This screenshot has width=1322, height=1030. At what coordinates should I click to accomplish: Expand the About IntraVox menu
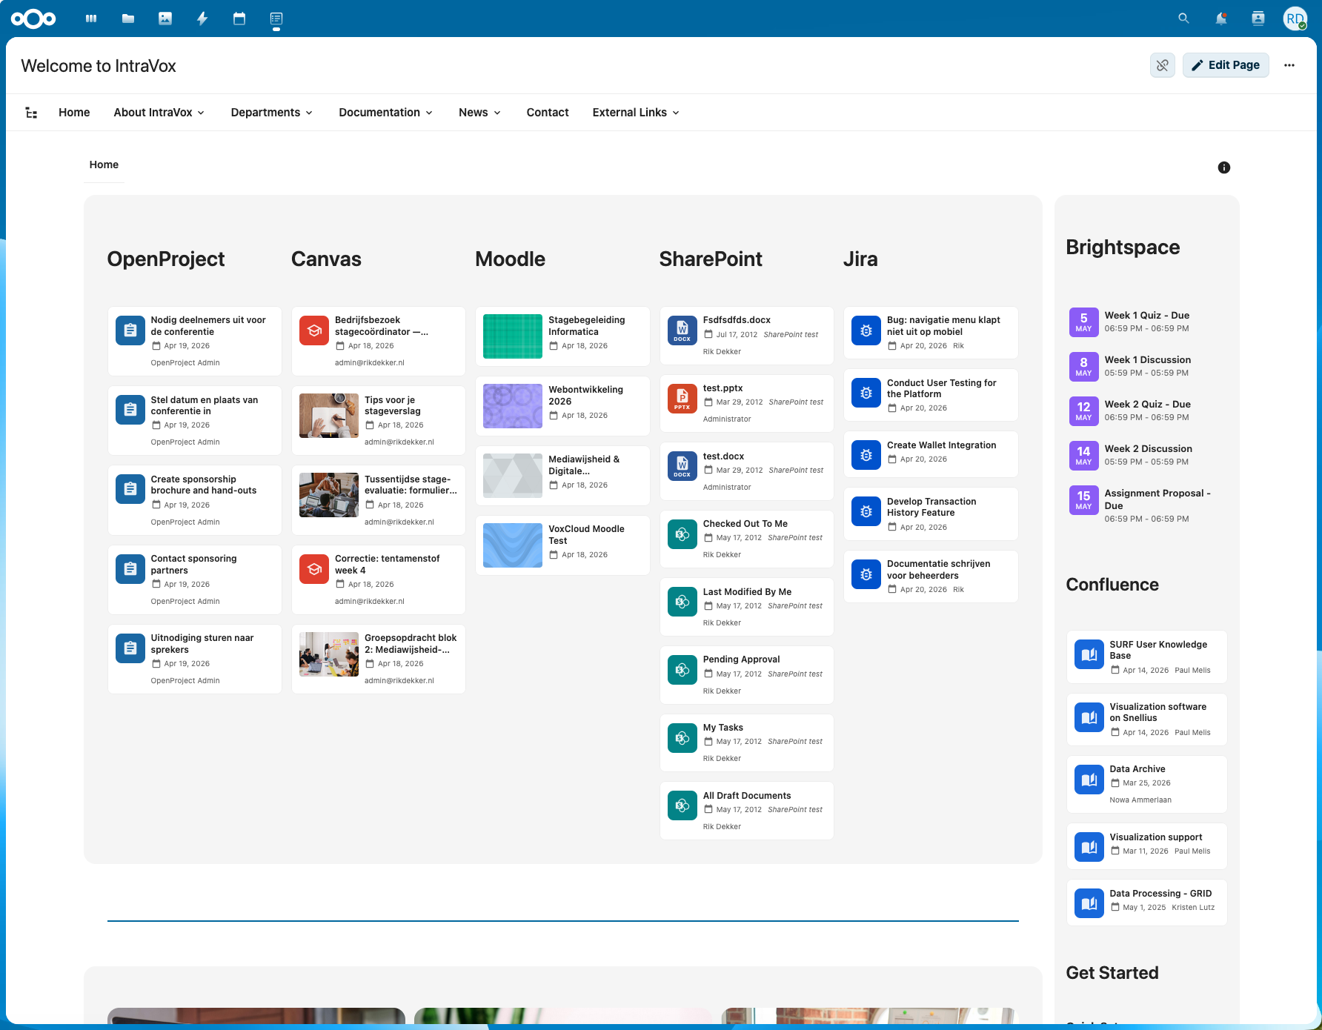(x=159, y=113)
